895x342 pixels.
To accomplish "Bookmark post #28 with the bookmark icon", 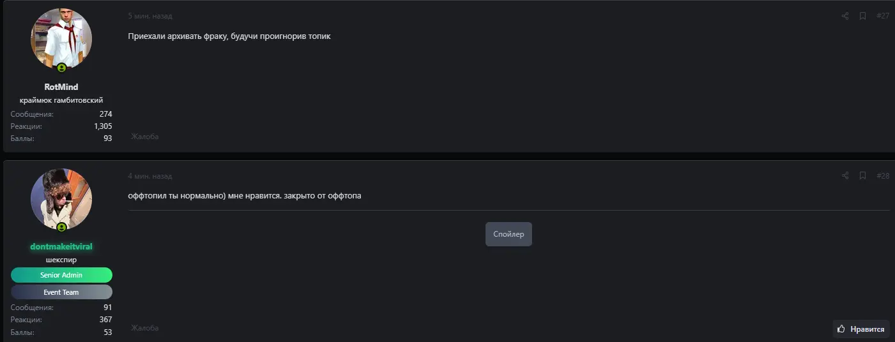I will pos(862,175).
